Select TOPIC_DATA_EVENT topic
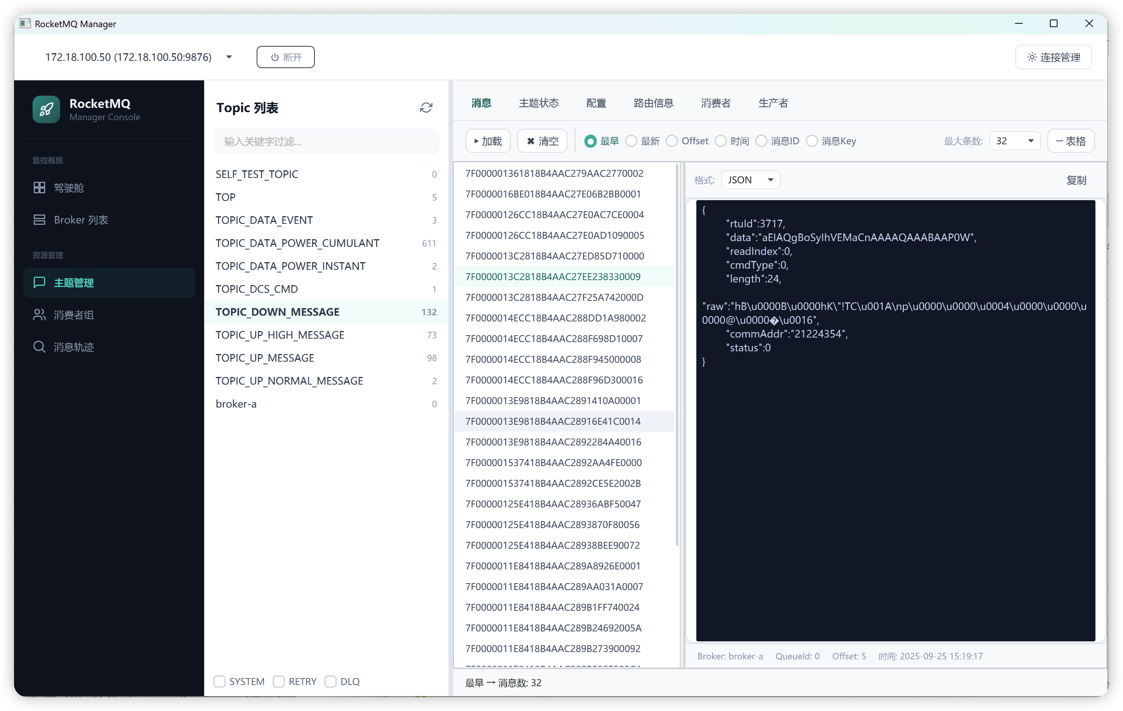Viewport: 1123px width, 711px height. pyautogui.click(x=326, y=220)
